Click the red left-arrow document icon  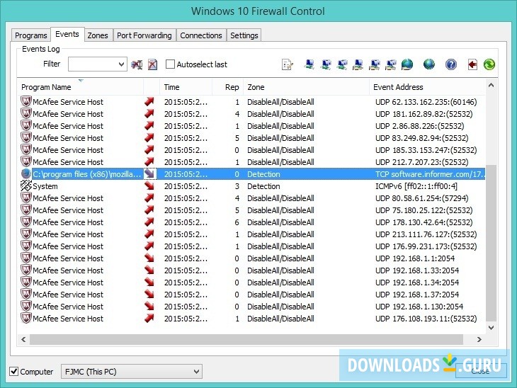[472, 64]
